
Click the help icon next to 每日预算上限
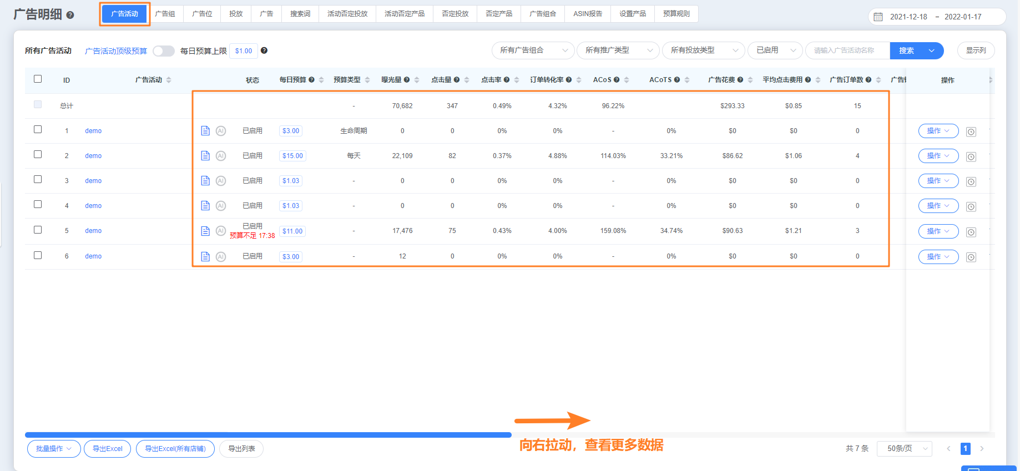(264, 50)
